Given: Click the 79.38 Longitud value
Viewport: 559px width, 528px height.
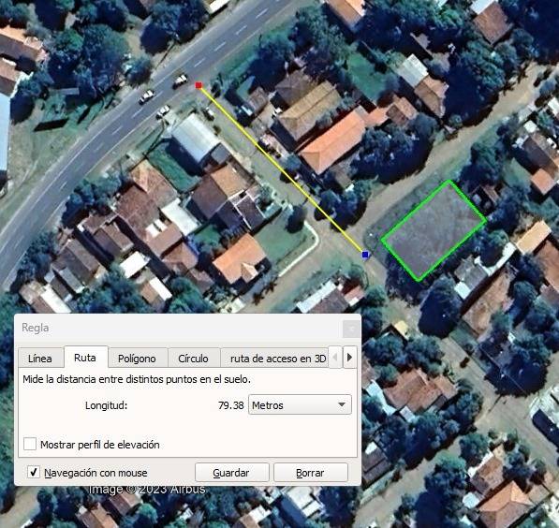Looking at the screenshot, I should pos(230,405).
